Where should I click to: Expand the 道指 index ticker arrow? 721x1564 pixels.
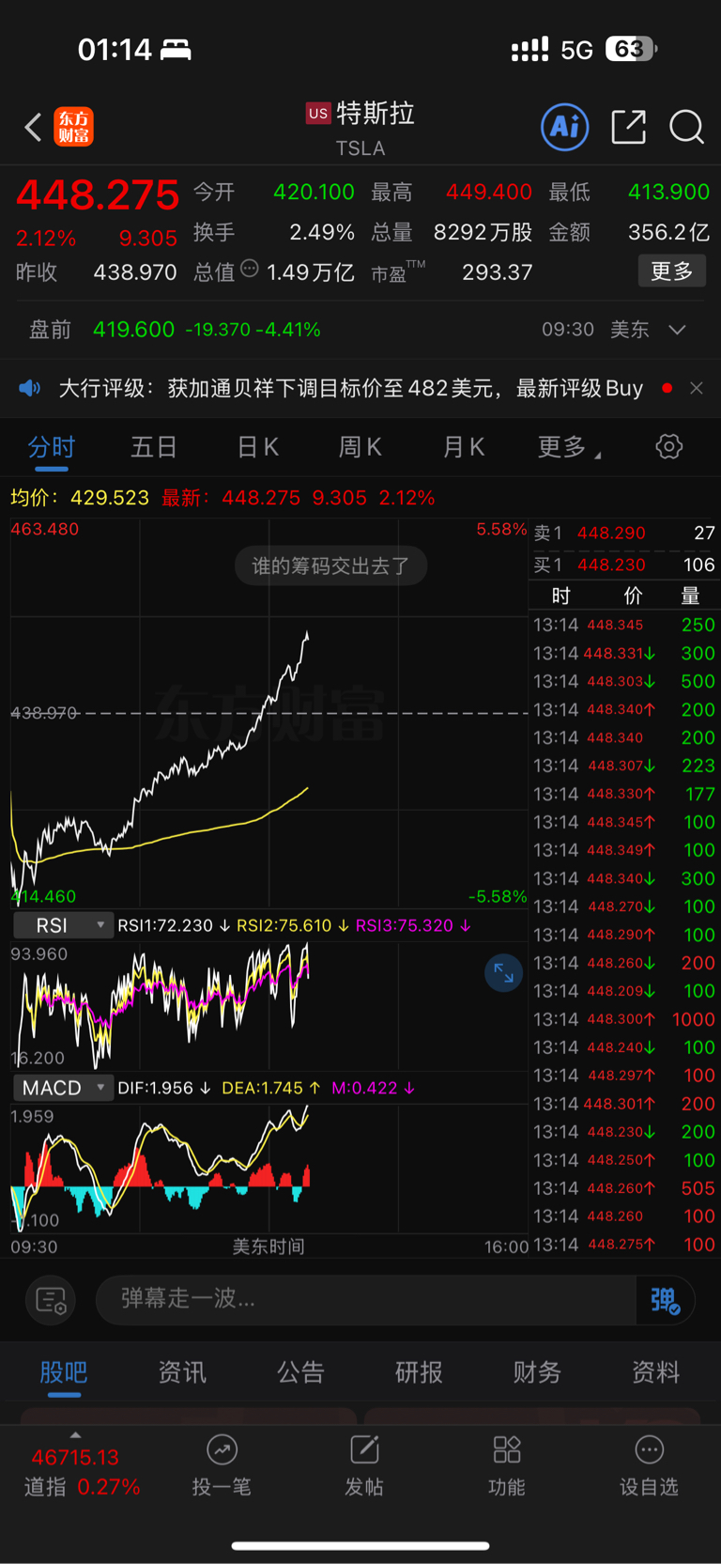(x=75, y=1435)
